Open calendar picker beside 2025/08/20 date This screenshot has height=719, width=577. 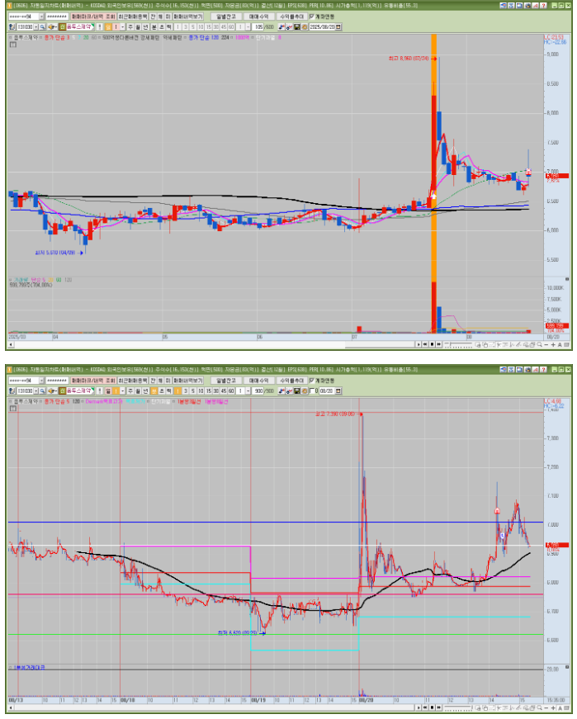click(x=338, y=26)
